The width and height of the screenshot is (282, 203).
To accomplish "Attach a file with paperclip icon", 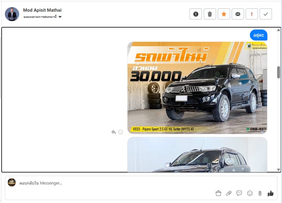I will pyautogui.click(x=229, y=193).
